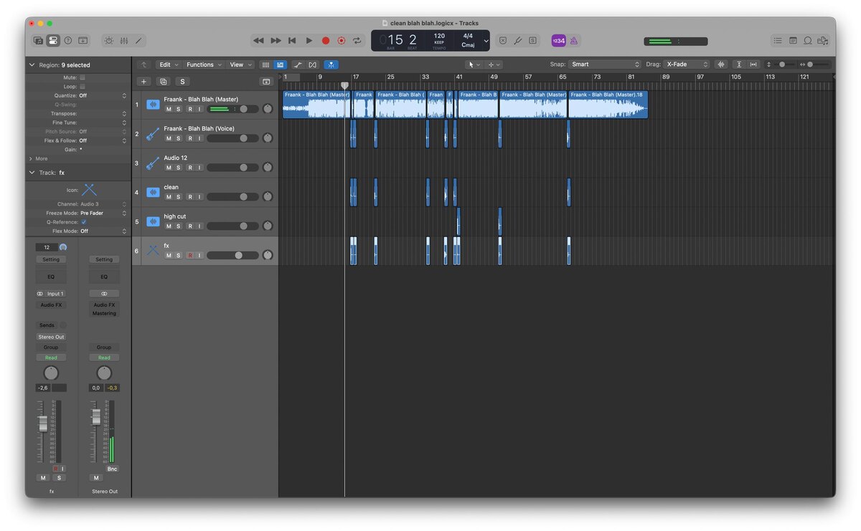The width and height of the screenshot is (861, 531).
Task: Toggle the Waveform Zoom button
Action: [721, 64]
